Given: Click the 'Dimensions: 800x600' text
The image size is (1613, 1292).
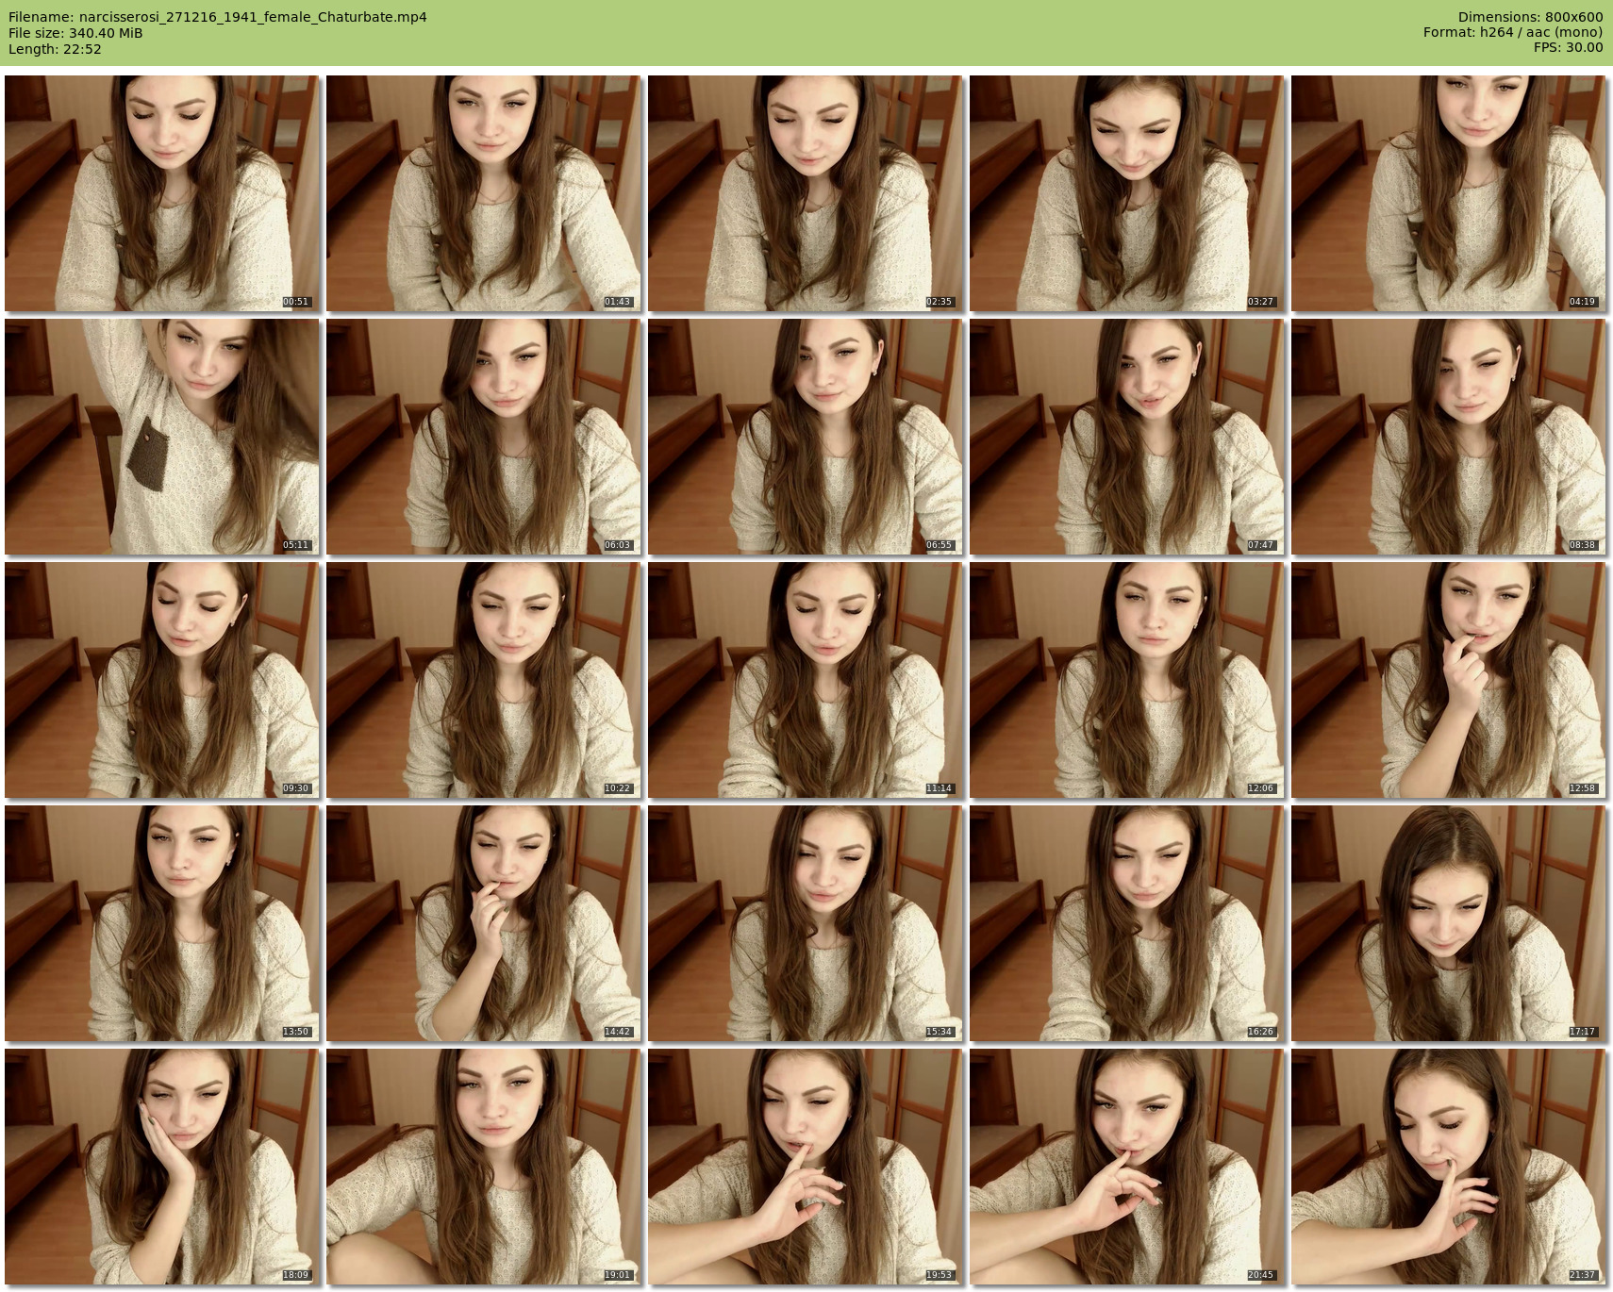Looking at the screenshot, I should 1530,17.
